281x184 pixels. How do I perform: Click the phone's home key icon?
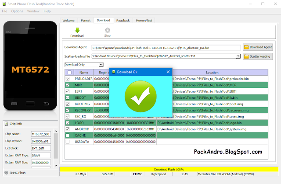pyautogui.click(x=30, y=104)
